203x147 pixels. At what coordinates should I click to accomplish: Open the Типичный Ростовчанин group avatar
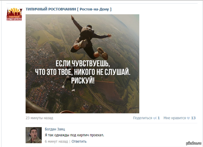[14, 14]
